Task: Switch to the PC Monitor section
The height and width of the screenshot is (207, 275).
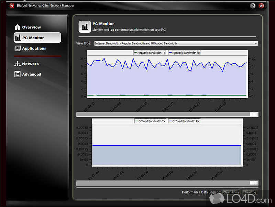Action: (x=37, y=38)
